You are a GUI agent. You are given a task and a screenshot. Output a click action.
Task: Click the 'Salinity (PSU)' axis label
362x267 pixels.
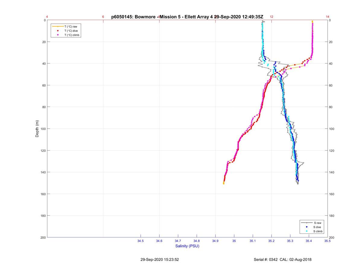pyautogui.click(x=187, y=246)
